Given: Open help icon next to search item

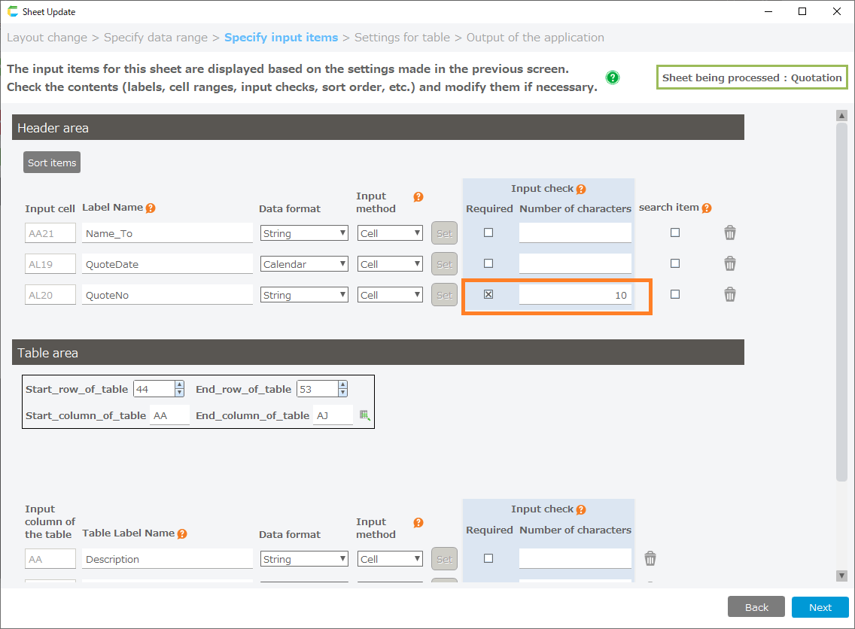Looking at the screenshot, I should coord(706,208).
